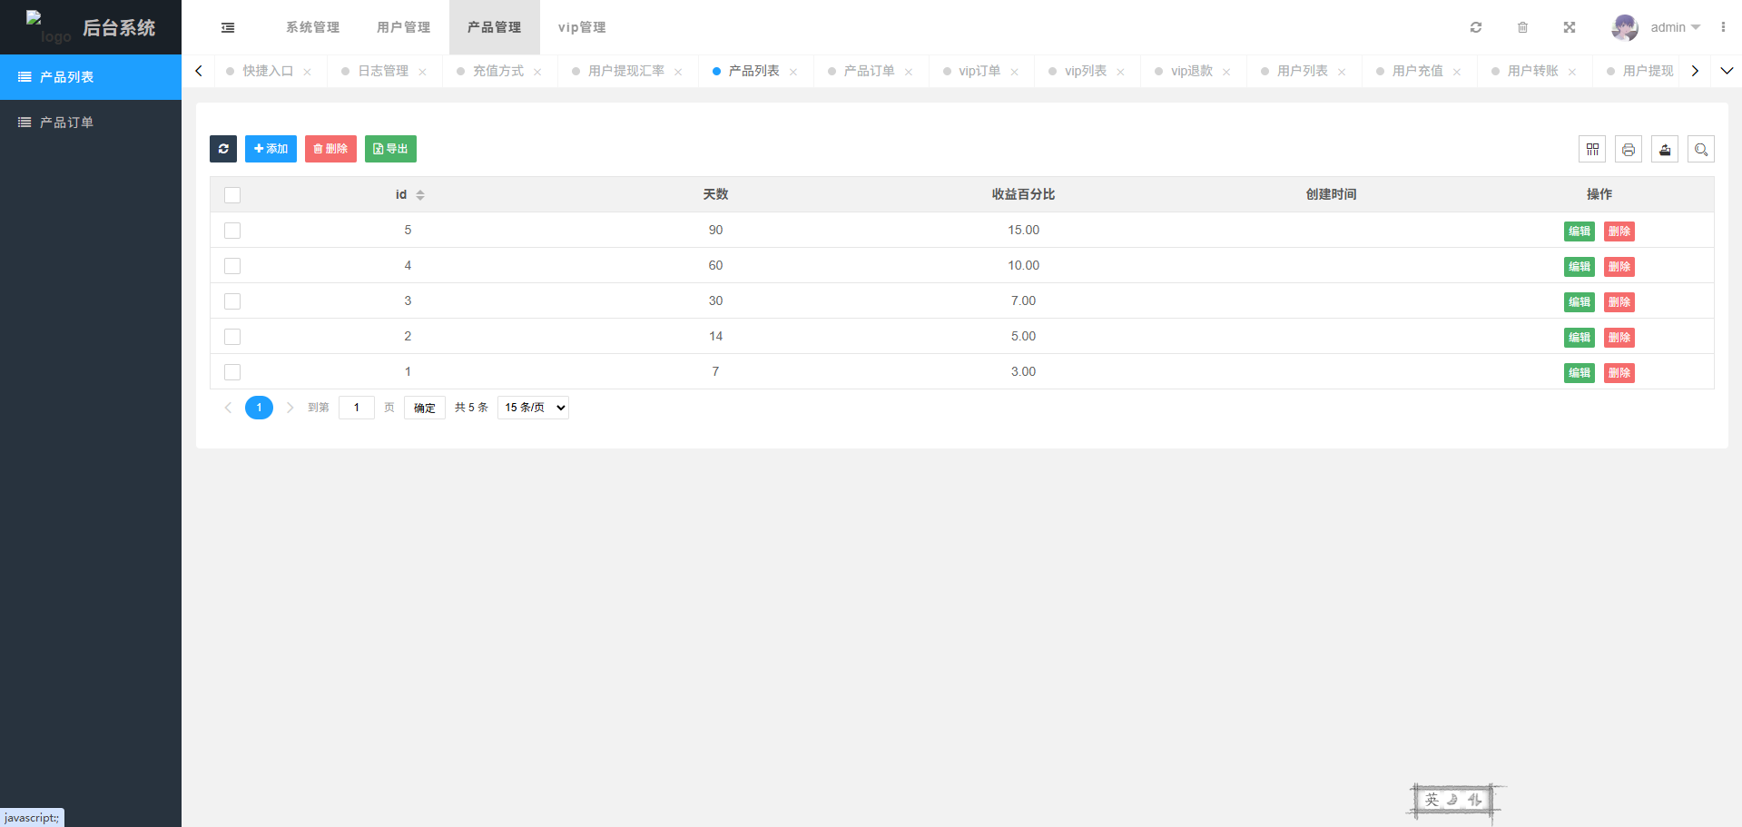Toggle fullscreen mode icon in the header
This screenshot has height=827, width=1742.
pyautogui.click(x=1569, y=27)
